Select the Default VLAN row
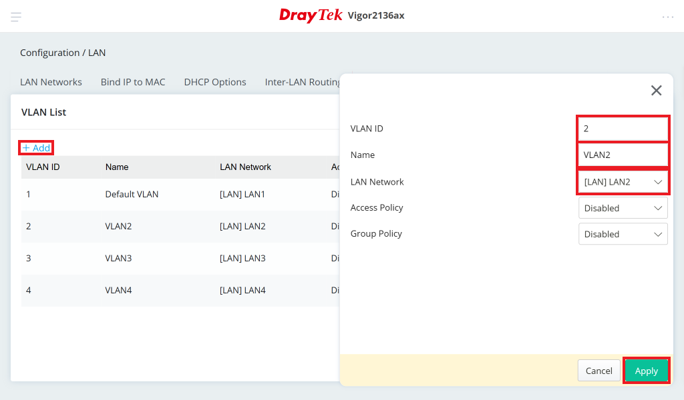 132,195
